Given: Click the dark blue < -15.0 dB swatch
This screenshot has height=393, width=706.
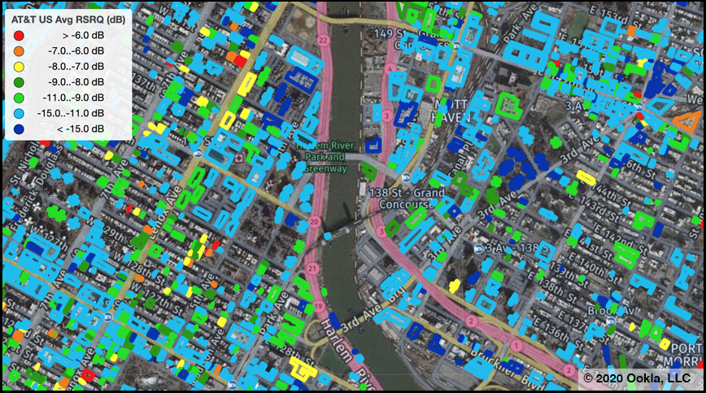Looking at the screenshot, I should 19,129.
